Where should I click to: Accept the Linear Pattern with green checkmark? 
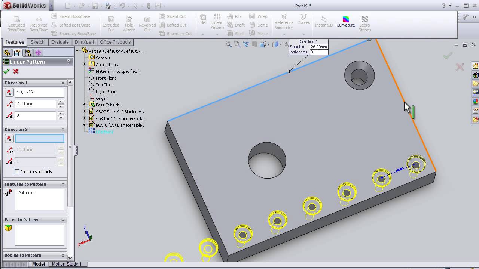coord(6,71)
